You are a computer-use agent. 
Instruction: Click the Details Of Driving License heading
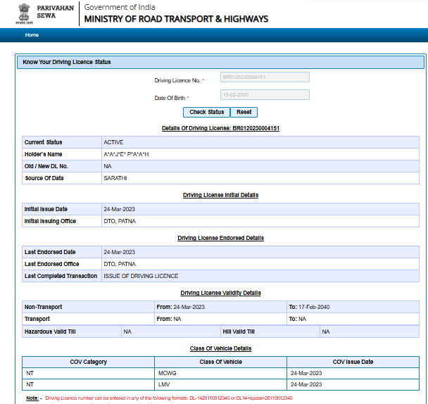click(220, 128)
